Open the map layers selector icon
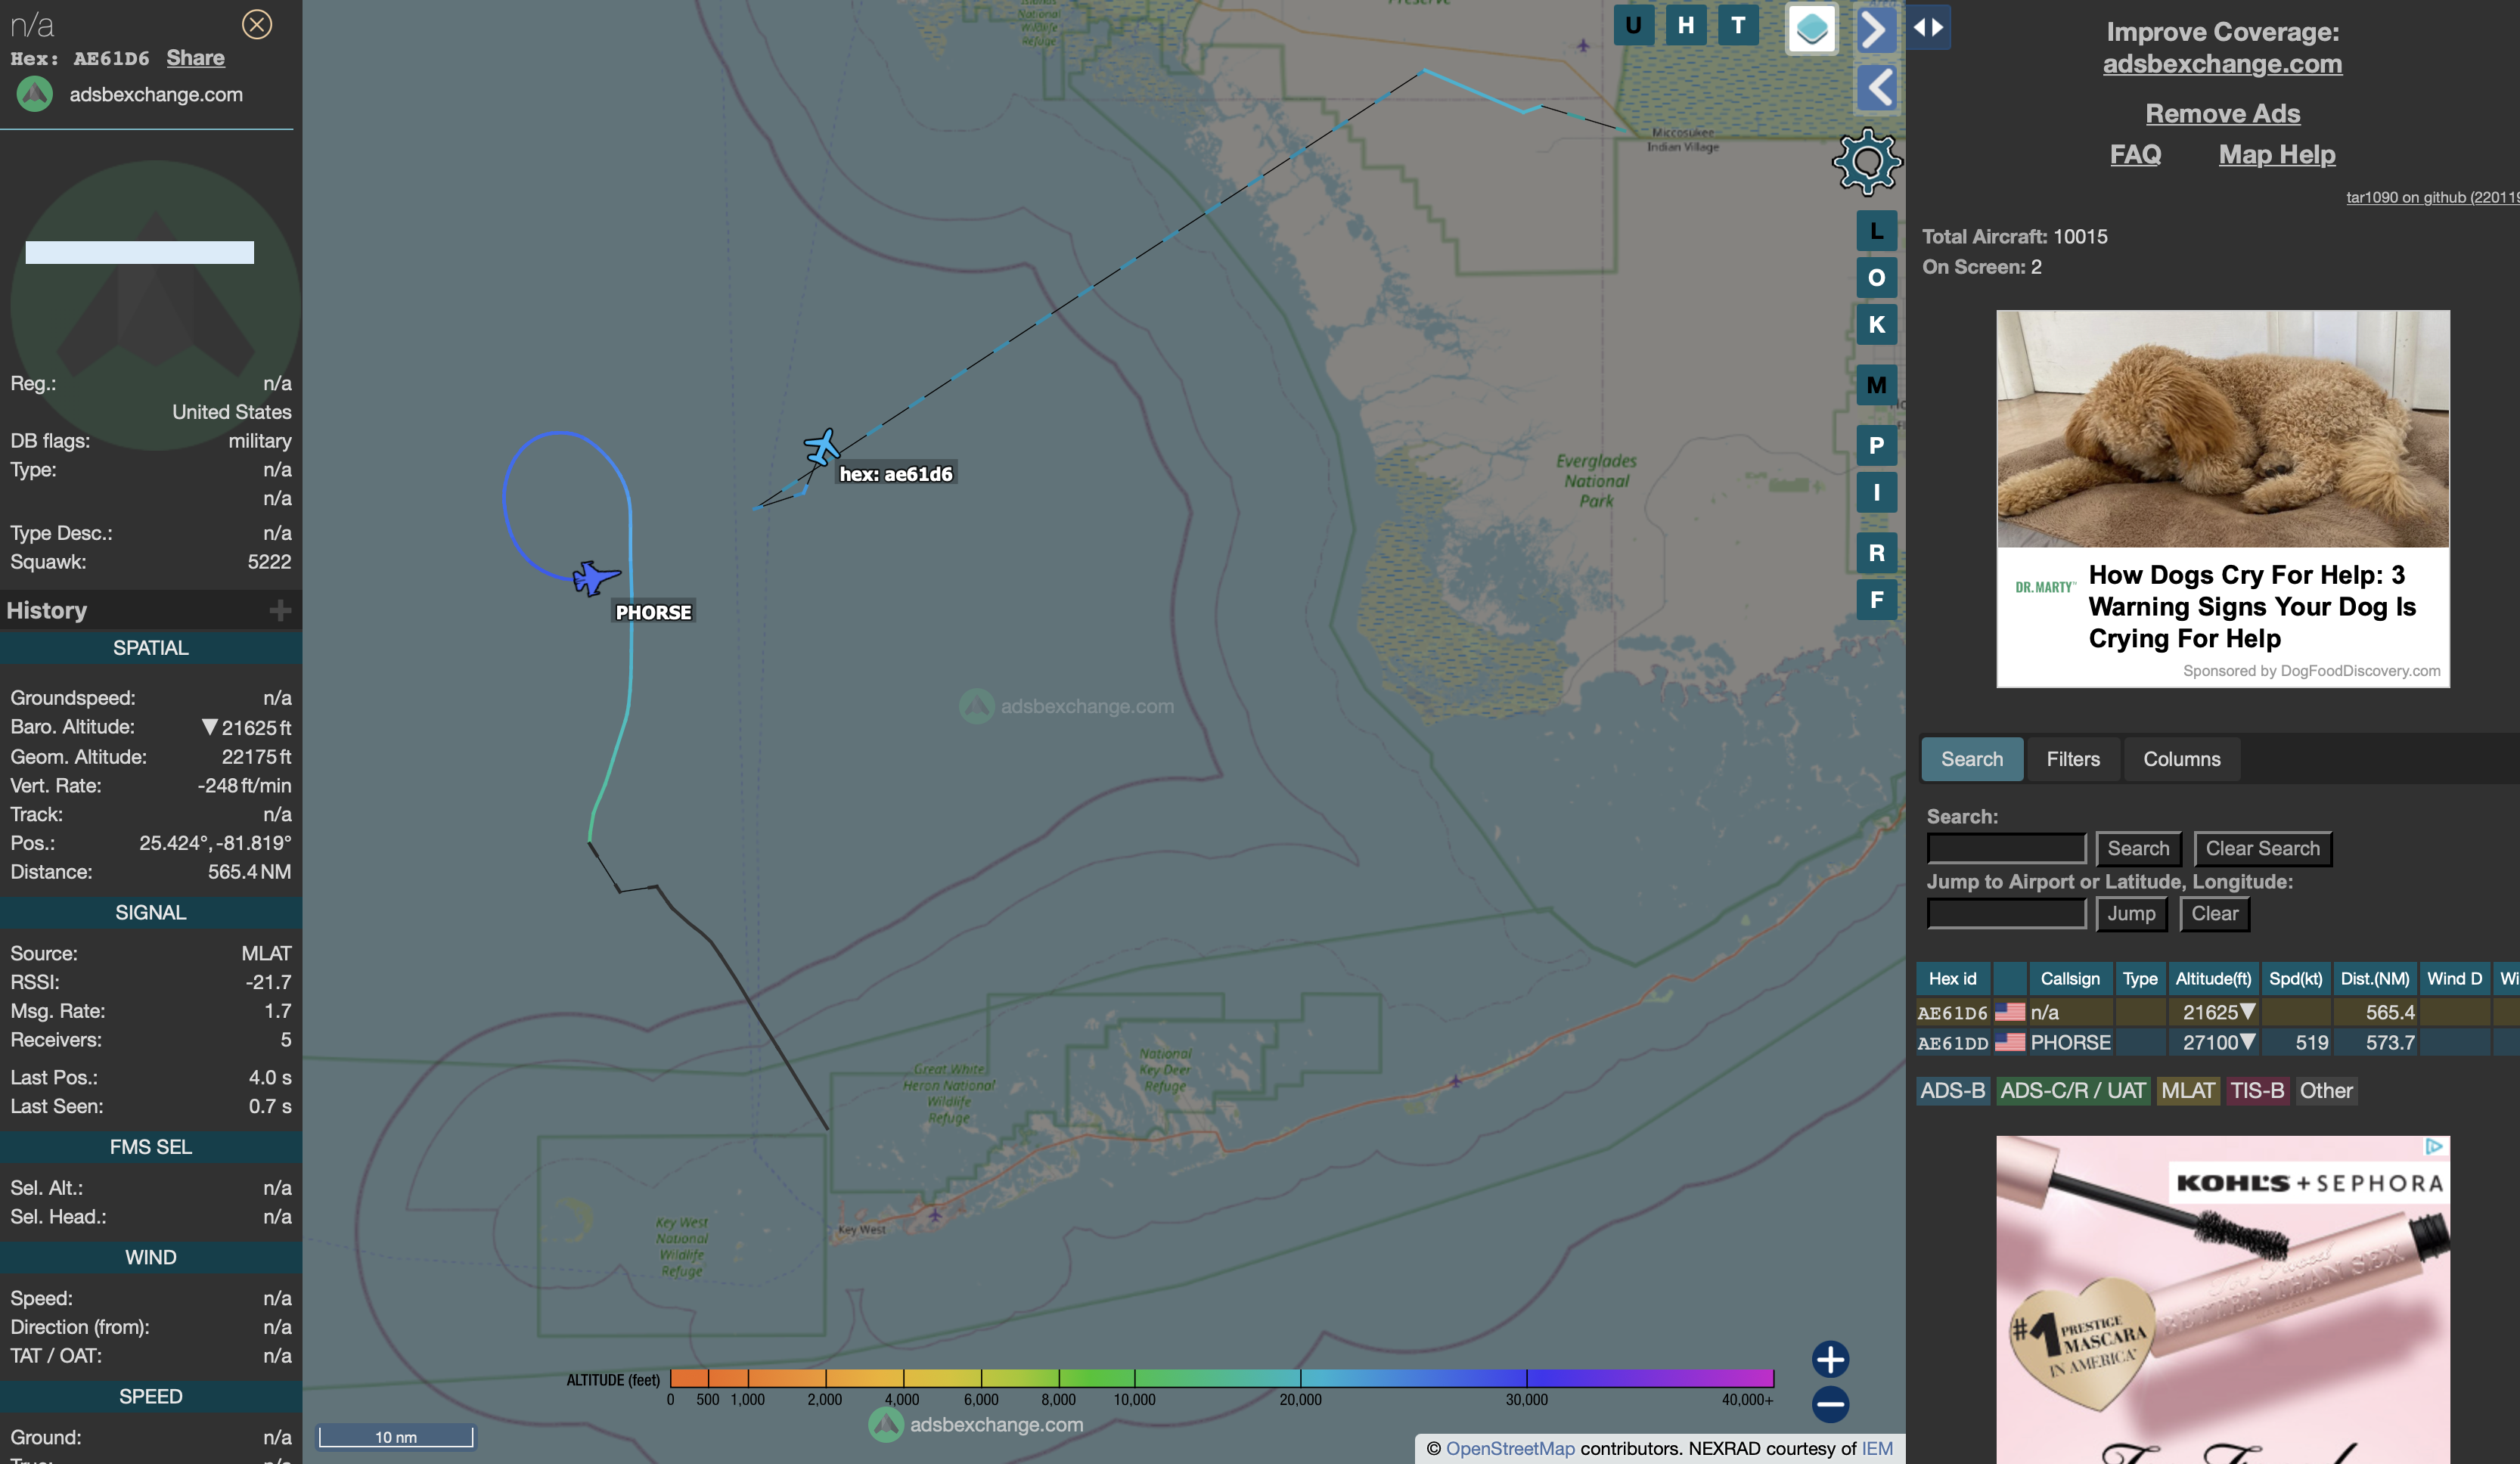Image resolution: width=2520 pixels, height=1464 pixels. 1811,29
